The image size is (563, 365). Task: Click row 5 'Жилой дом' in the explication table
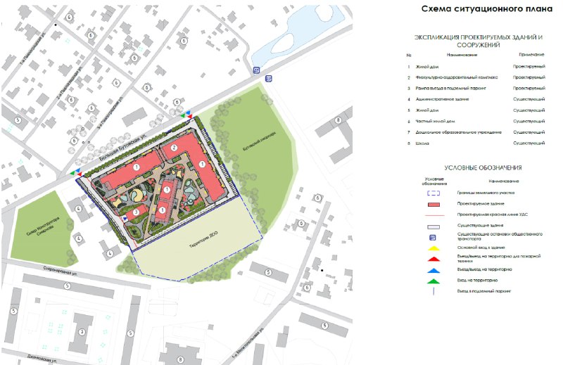[476, 110]
